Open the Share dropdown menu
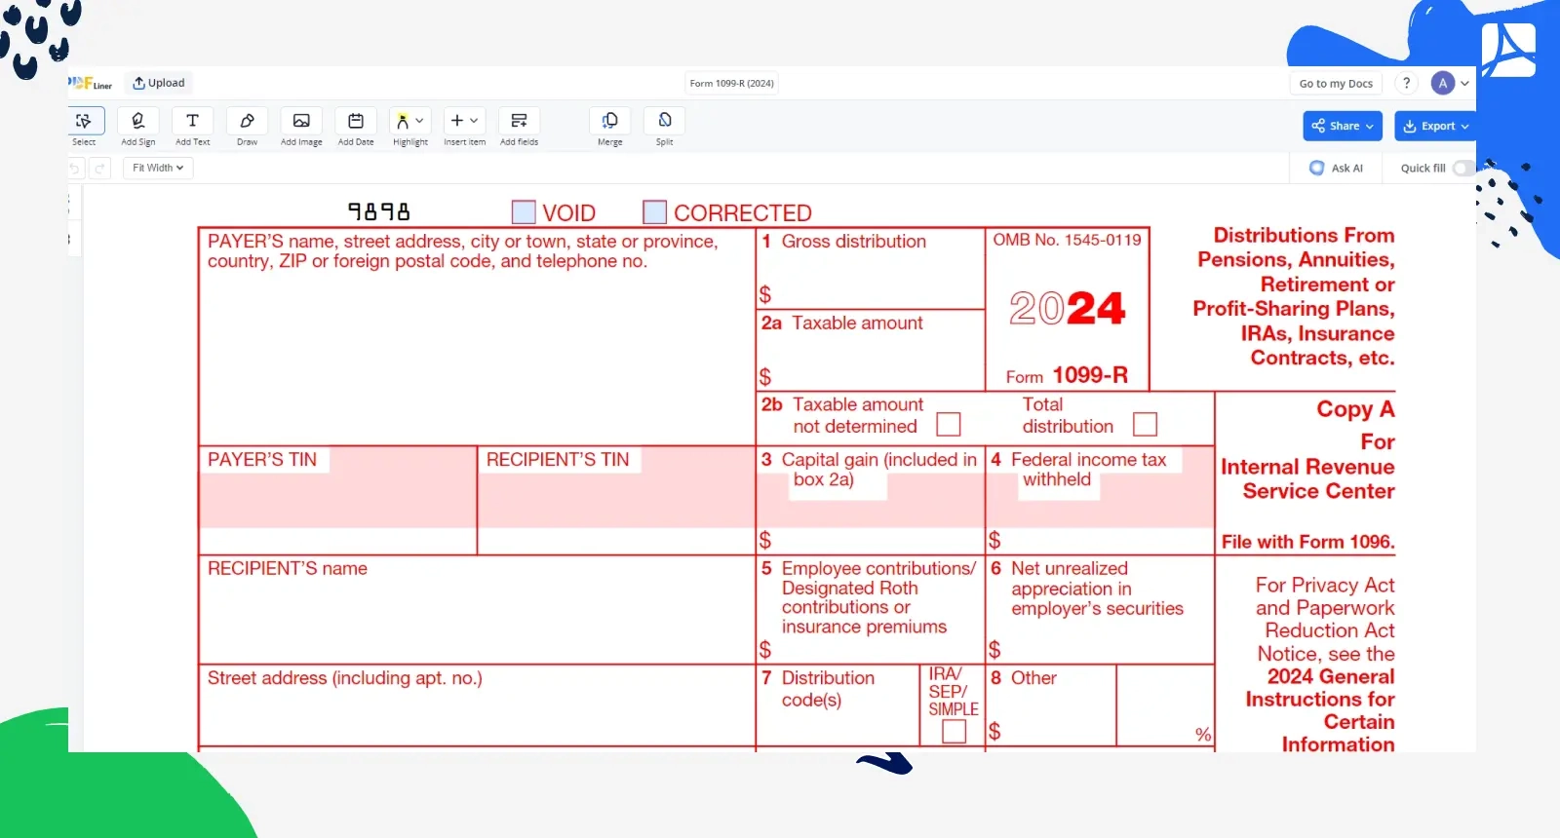Screen dimensions: 1560x838 tap(1342, 126)
